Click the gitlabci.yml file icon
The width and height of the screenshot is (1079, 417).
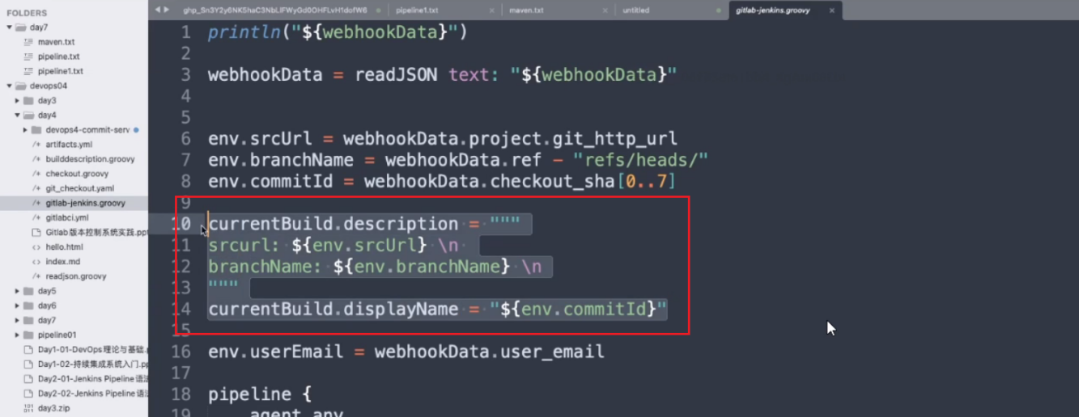tap(36, 217)
